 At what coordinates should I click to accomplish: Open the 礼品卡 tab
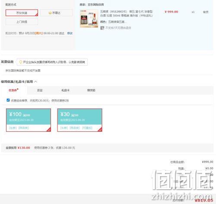(x=66, y=90)
